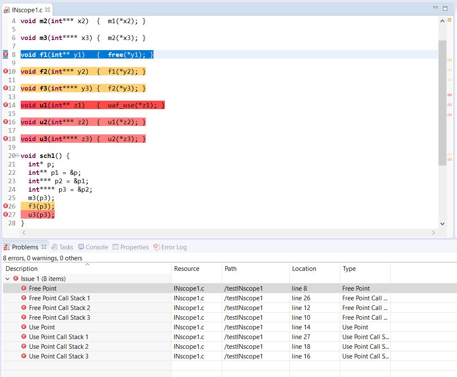The width and height of the screenshot is (457, 377).
Task: Sort problems by Location column
Action: (304, 269)
